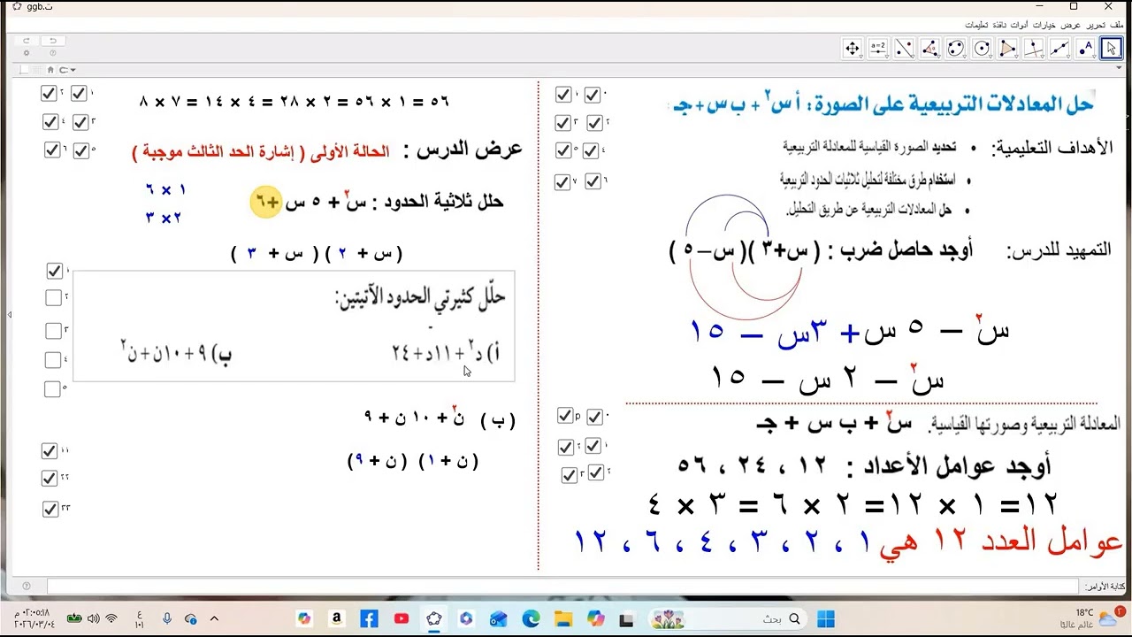The height and width of the screenshot is (637, 1132).
Task: Select the Ellipse tool
Action: (x=956, y=49)
